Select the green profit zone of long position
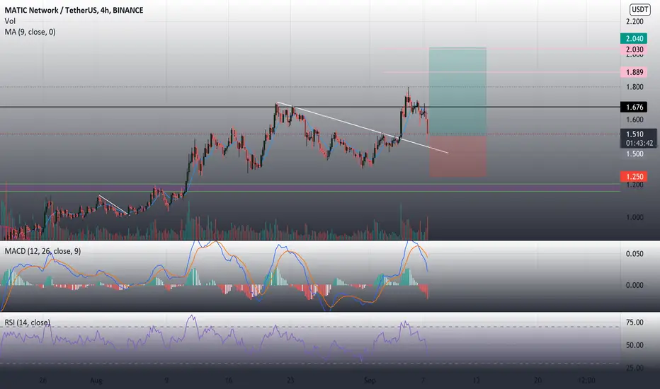Screen dimensions: 660x389 pyautogui.click(x=457, y=92)
